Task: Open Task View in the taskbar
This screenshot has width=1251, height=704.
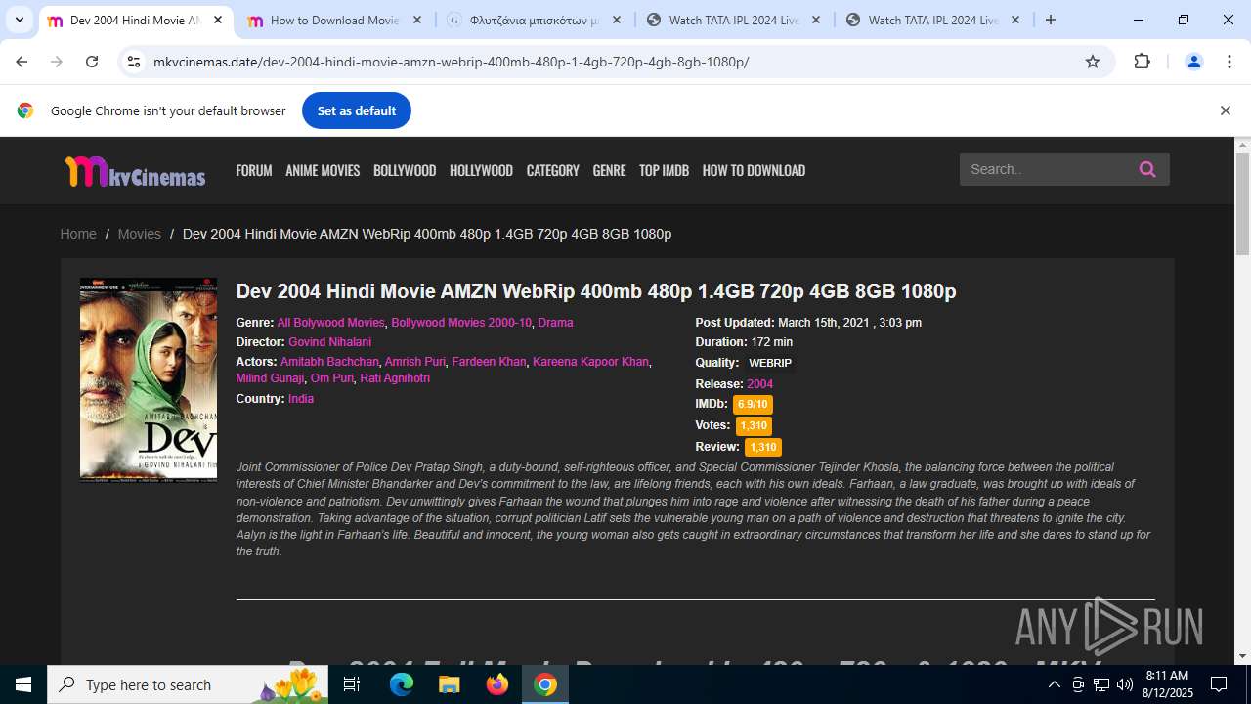Action: (x=352, y=684)
